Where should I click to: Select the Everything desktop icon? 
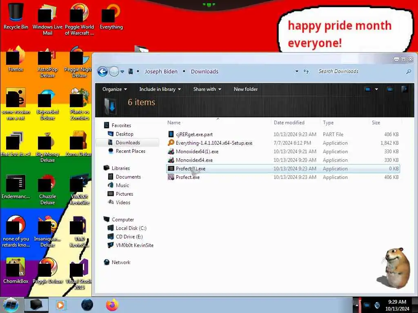pos(111,16)
